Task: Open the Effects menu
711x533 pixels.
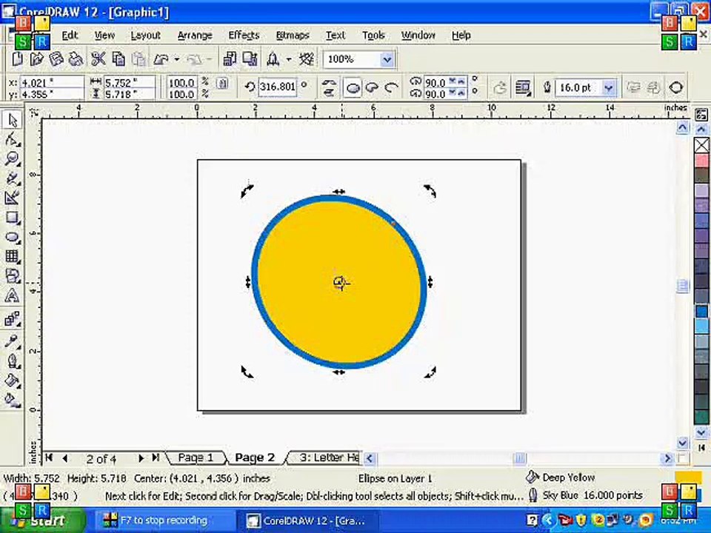Action: pos(244,36)
